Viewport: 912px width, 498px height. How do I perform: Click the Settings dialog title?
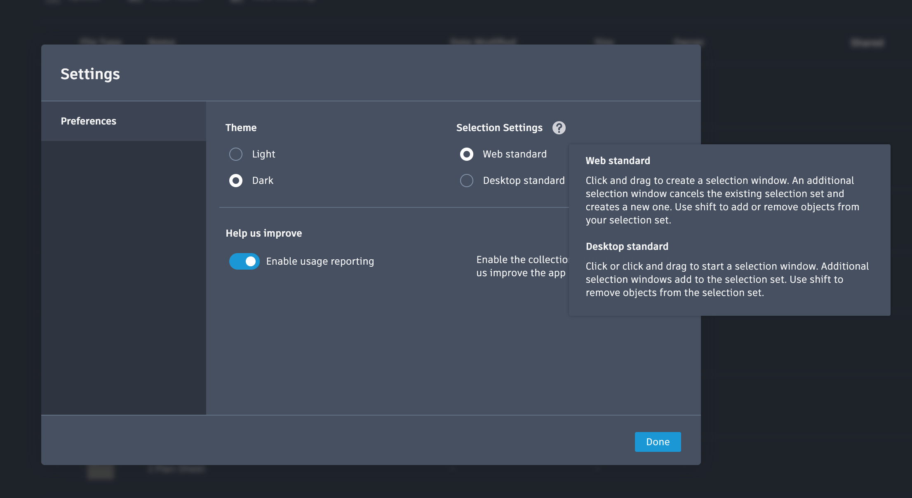(x=90, y=74)
